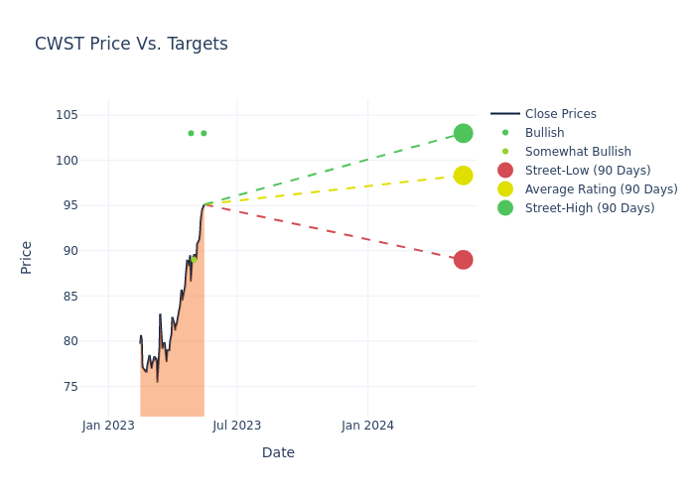Click the Jul 2023 x-axis tick label
The height and width of the screenshot is (496, 695).
[x=237, y=426]
